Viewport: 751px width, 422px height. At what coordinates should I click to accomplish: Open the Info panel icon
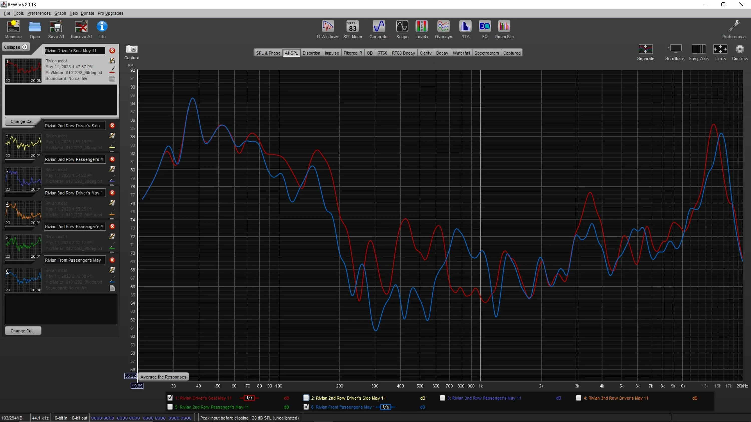click(x=102, y=29)
